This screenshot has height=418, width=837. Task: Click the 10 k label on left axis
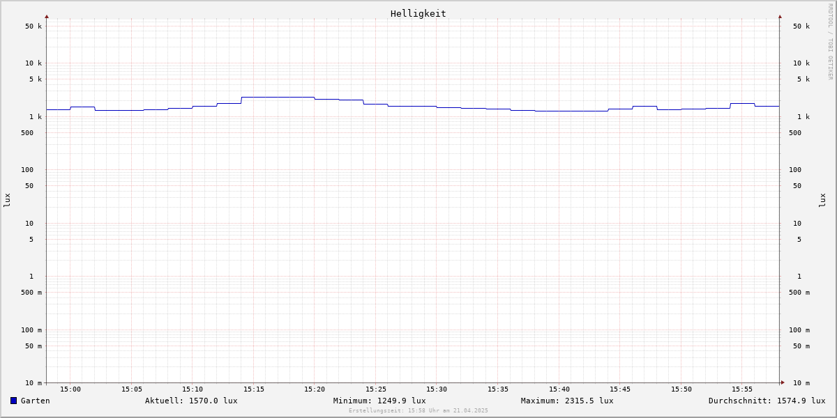(33, 63)
